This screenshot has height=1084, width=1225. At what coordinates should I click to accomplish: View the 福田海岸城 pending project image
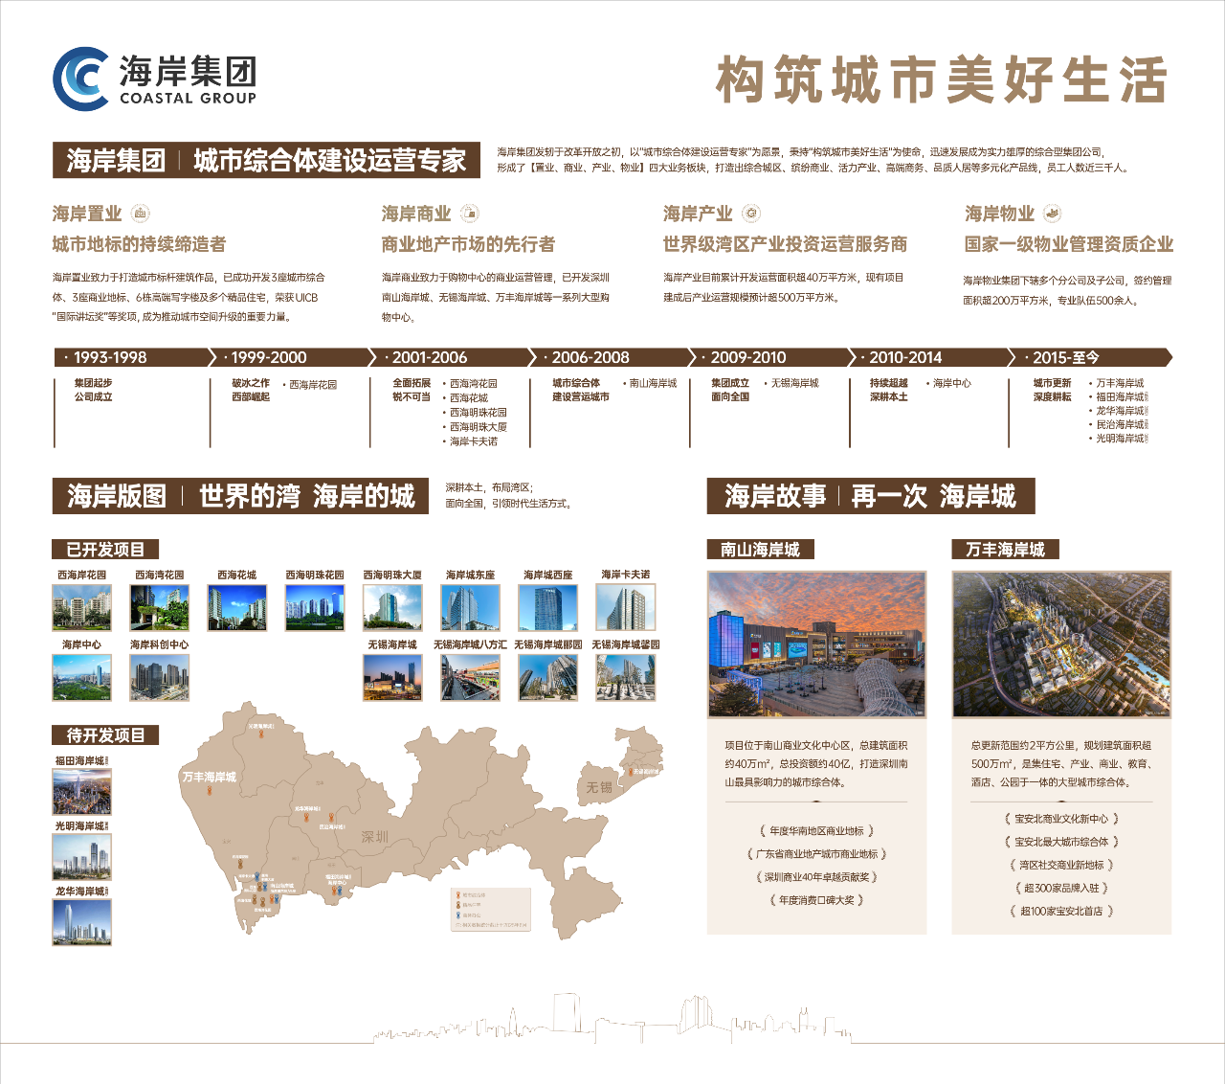[81, 792]
